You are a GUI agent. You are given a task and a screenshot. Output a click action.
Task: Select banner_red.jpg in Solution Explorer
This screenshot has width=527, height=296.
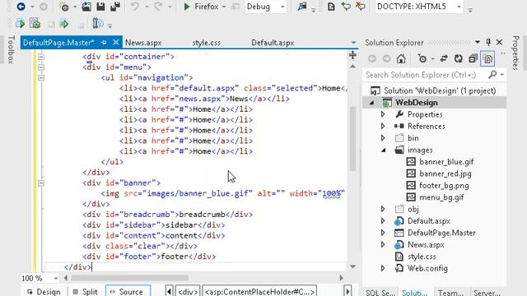pyautogui.click(x=445, y=173)
